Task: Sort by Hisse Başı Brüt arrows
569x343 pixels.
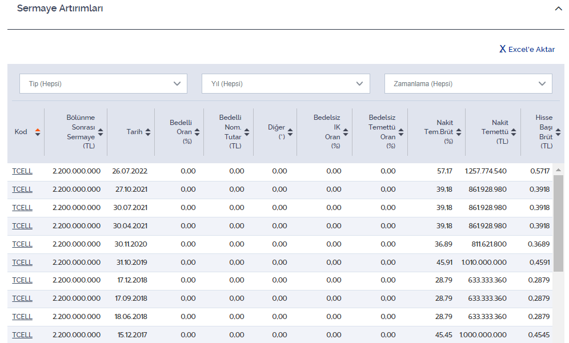Action: coord(558,132)
